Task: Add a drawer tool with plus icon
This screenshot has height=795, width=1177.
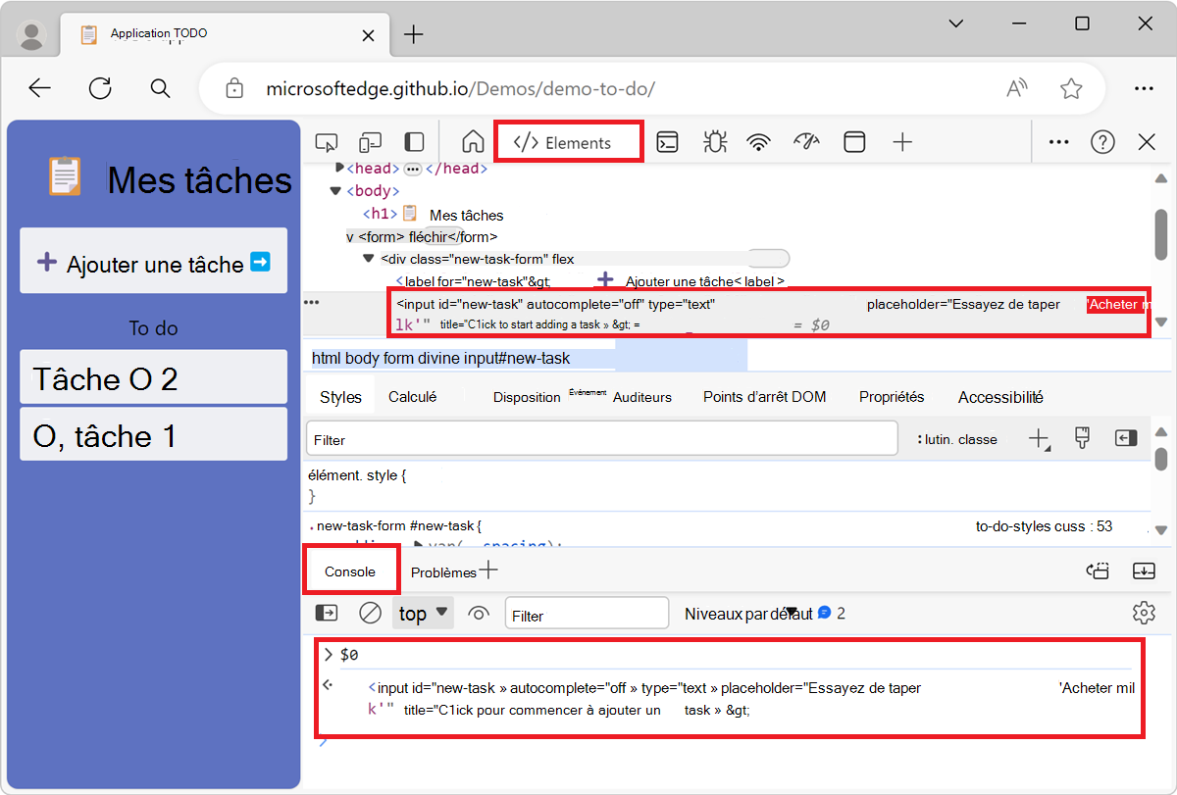Action: (487, 570)
